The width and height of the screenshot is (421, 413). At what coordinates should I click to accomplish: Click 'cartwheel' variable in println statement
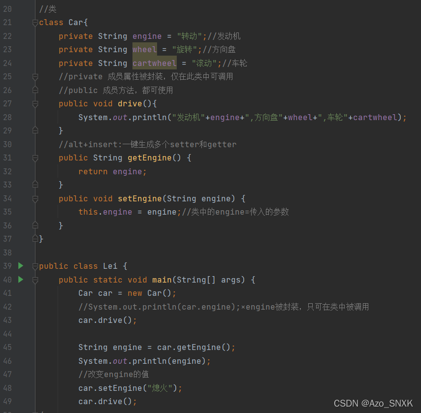[375, 117]
